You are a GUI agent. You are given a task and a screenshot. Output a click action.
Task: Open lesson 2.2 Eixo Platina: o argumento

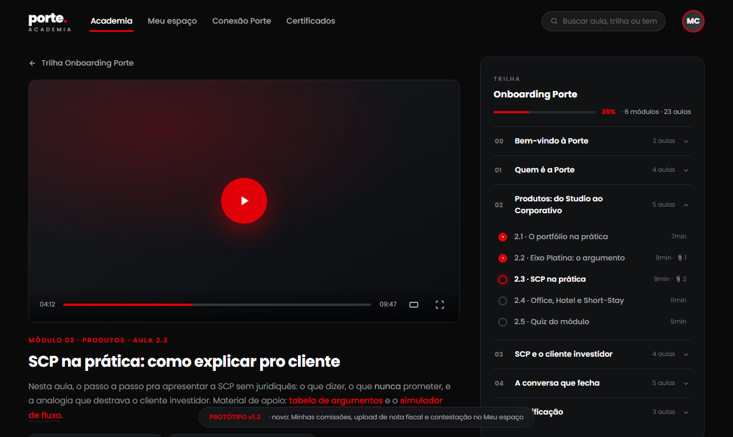[x=592, y=258]
